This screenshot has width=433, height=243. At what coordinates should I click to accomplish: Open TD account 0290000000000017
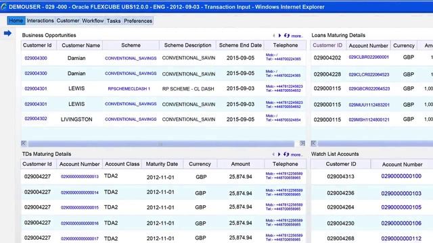[80, 238]
